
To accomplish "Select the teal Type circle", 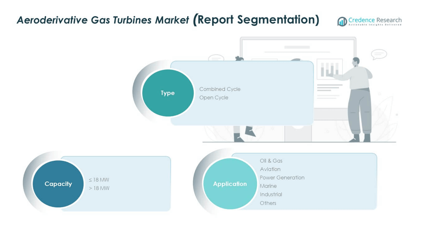I will pyautogui.click(x=168, y=93).
